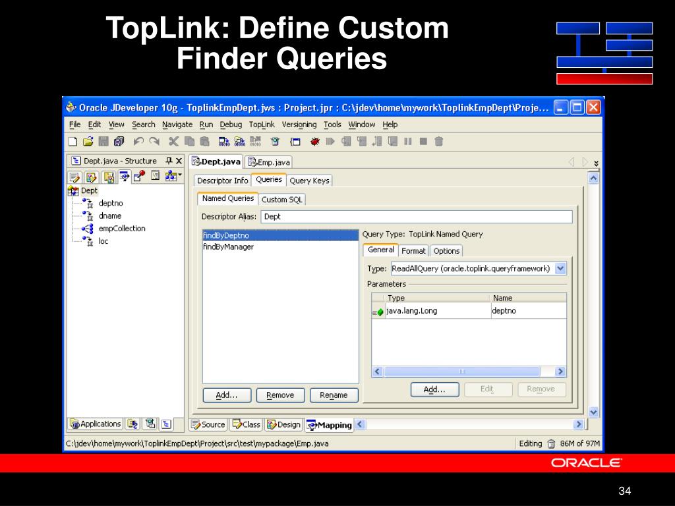The image size is (675, 506).
Task: Click Add button below the named queries list
Action: coord(227,395)
